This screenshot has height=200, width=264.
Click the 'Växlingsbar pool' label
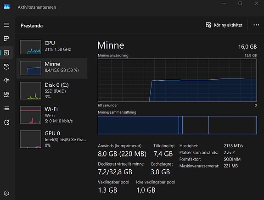pyautogui.click(x=113, y=182)
